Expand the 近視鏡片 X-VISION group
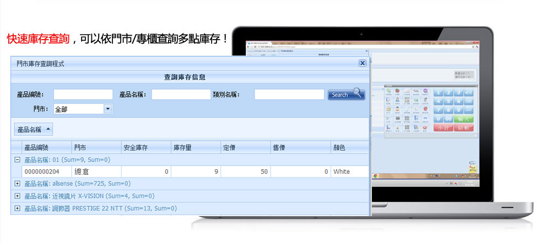Image resolution: width=540 pixels, height=243 pixels. [x=17, y=196]
